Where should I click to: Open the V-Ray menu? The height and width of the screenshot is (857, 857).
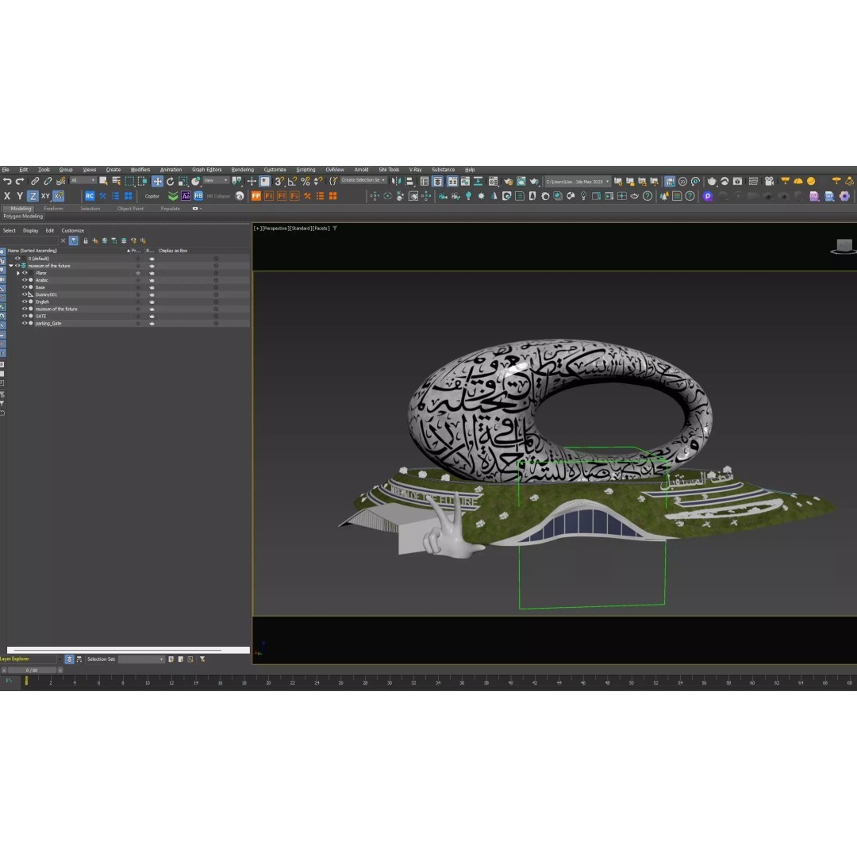coord(415,170)
